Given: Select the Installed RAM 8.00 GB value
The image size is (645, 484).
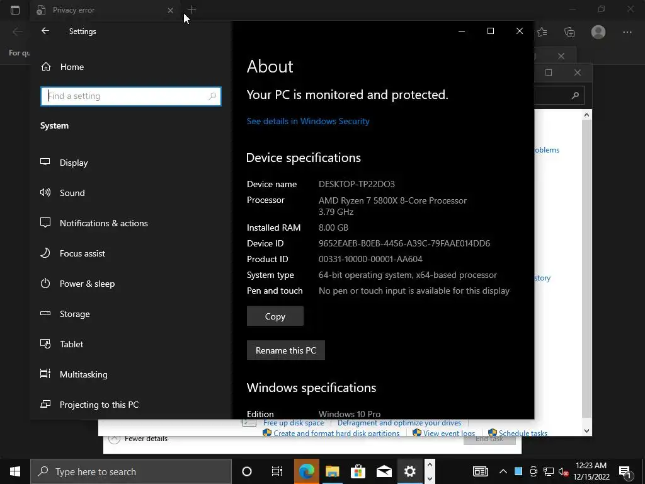Looking at the screenshot, I should click(333, 228).
